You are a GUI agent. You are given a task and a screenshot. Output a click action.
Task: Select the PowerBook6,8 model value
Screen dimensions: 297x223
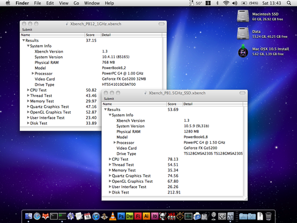tap(196, 137)
